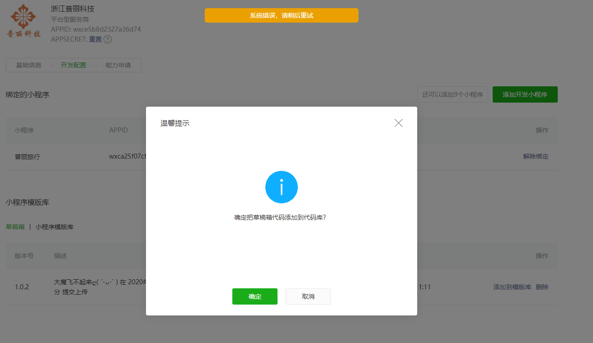This screenshot has width=593, height=343.
Task: Open the 重置 link to reset APPSECRET
Action: (96, 39)
